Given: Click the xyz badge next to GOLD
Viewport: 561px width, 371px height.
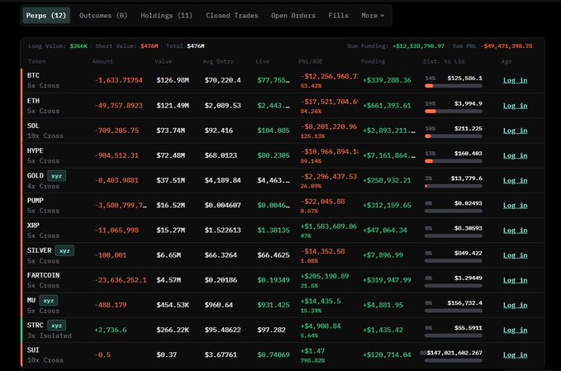Looking at the screenshot, I should (56, 176).
